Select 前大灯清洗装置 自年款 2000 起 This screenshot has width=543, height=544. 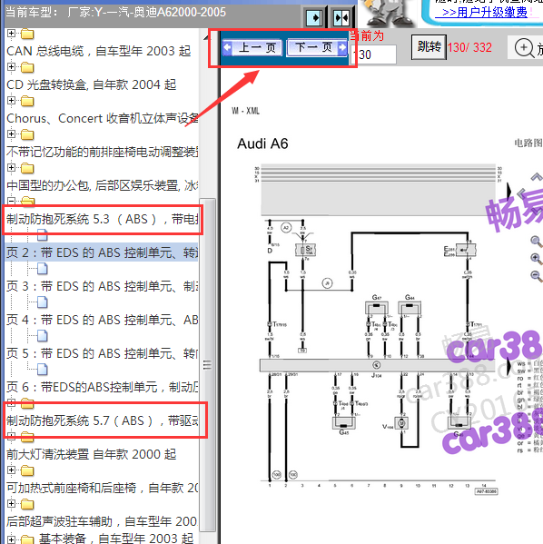pyautogui.click(x=92, y=454)
